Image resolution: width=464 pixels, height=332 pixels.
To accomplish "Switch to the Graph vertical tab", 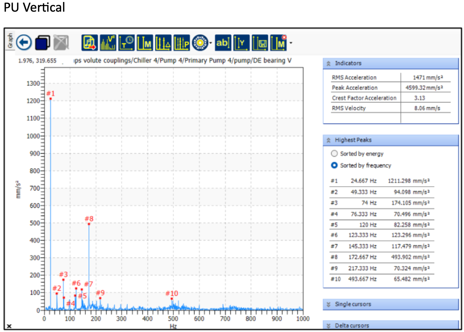I will click(10, 40).
